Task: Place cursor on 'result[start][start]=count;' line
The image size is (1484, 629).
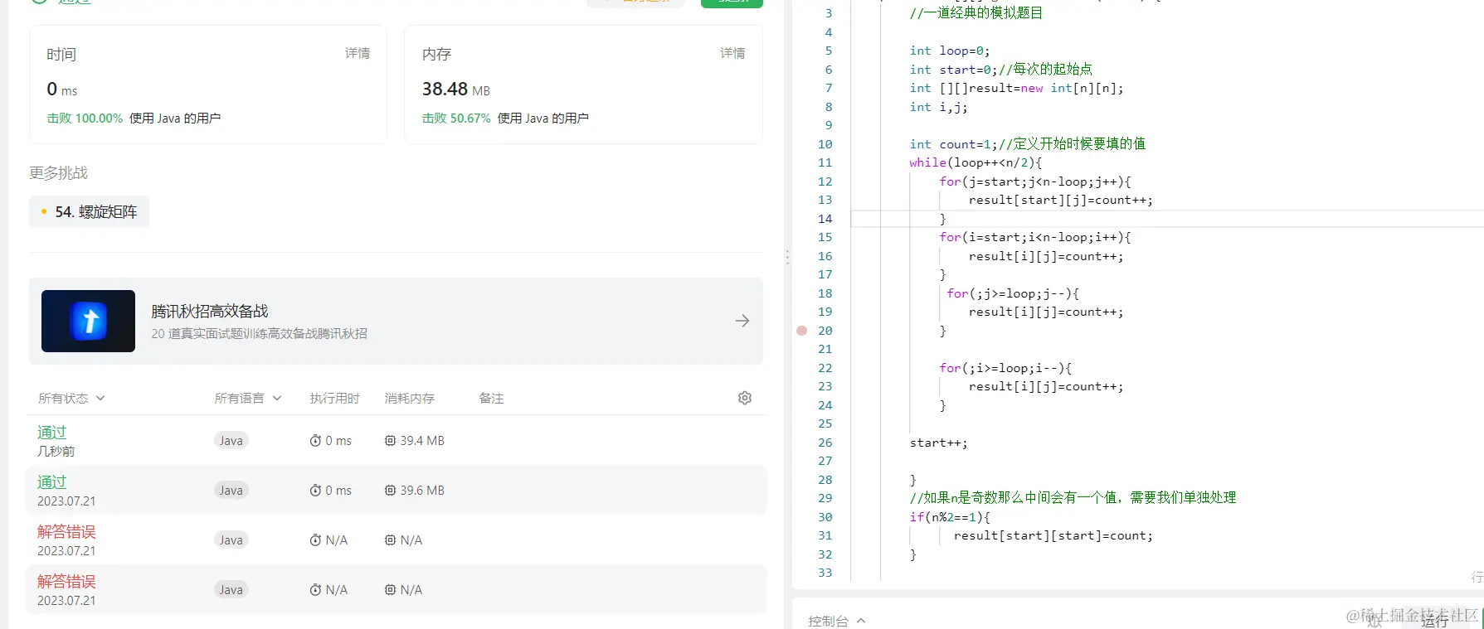Action: click(x=1053, y=535)
